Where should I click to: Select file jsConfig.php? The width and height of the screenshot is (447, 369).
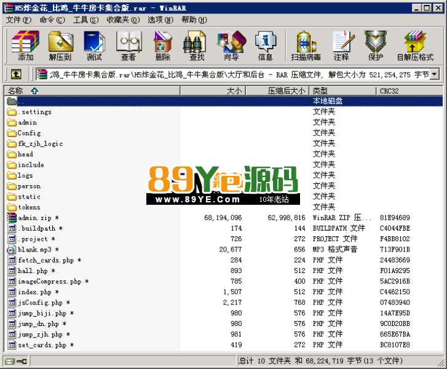[x=224, y=302]
